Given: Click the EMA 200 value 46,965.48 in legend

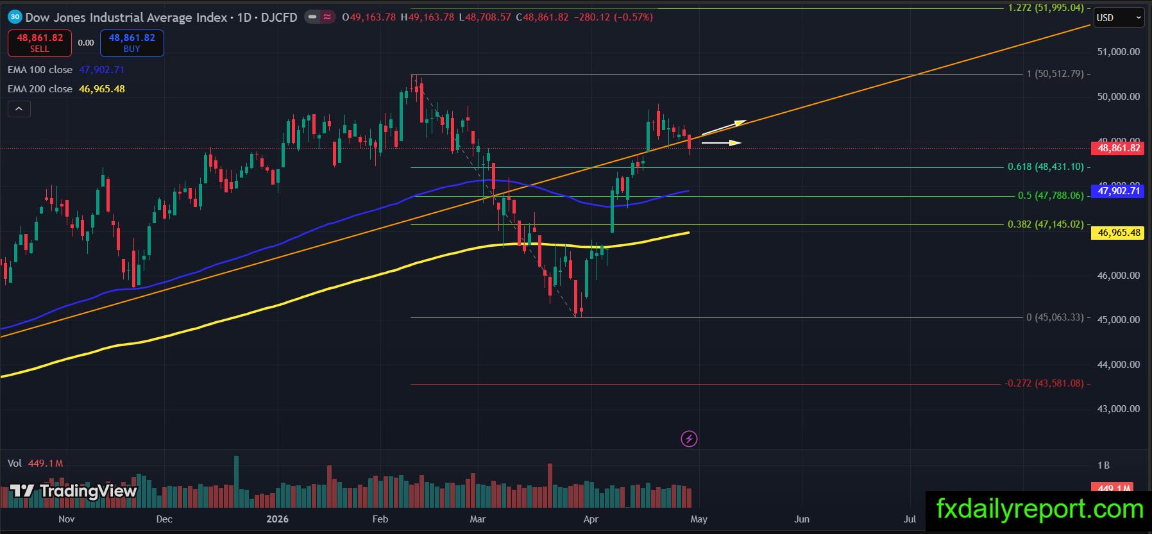Looking at the screenshot, I should click(102, 89).
